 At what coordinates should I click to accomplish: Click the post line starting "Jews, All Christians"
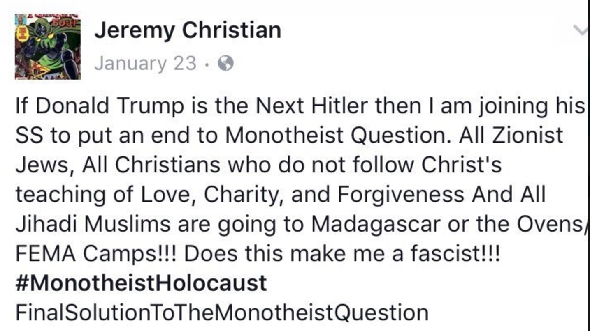(x=258, y=165)
